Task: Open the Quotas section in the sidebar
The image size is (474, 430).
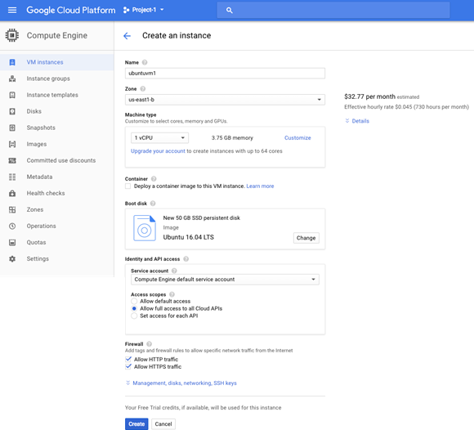Action: tap(57, 243)
